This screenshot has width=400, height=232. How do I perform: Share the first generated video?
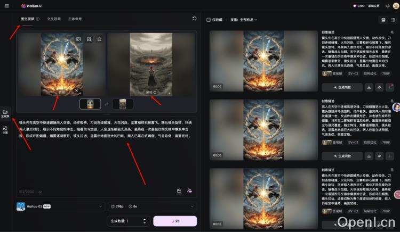[x=379, y=87]
